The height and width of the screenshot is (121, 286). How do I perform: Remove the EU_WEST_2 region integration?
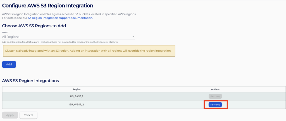click(x=215, y=105)
